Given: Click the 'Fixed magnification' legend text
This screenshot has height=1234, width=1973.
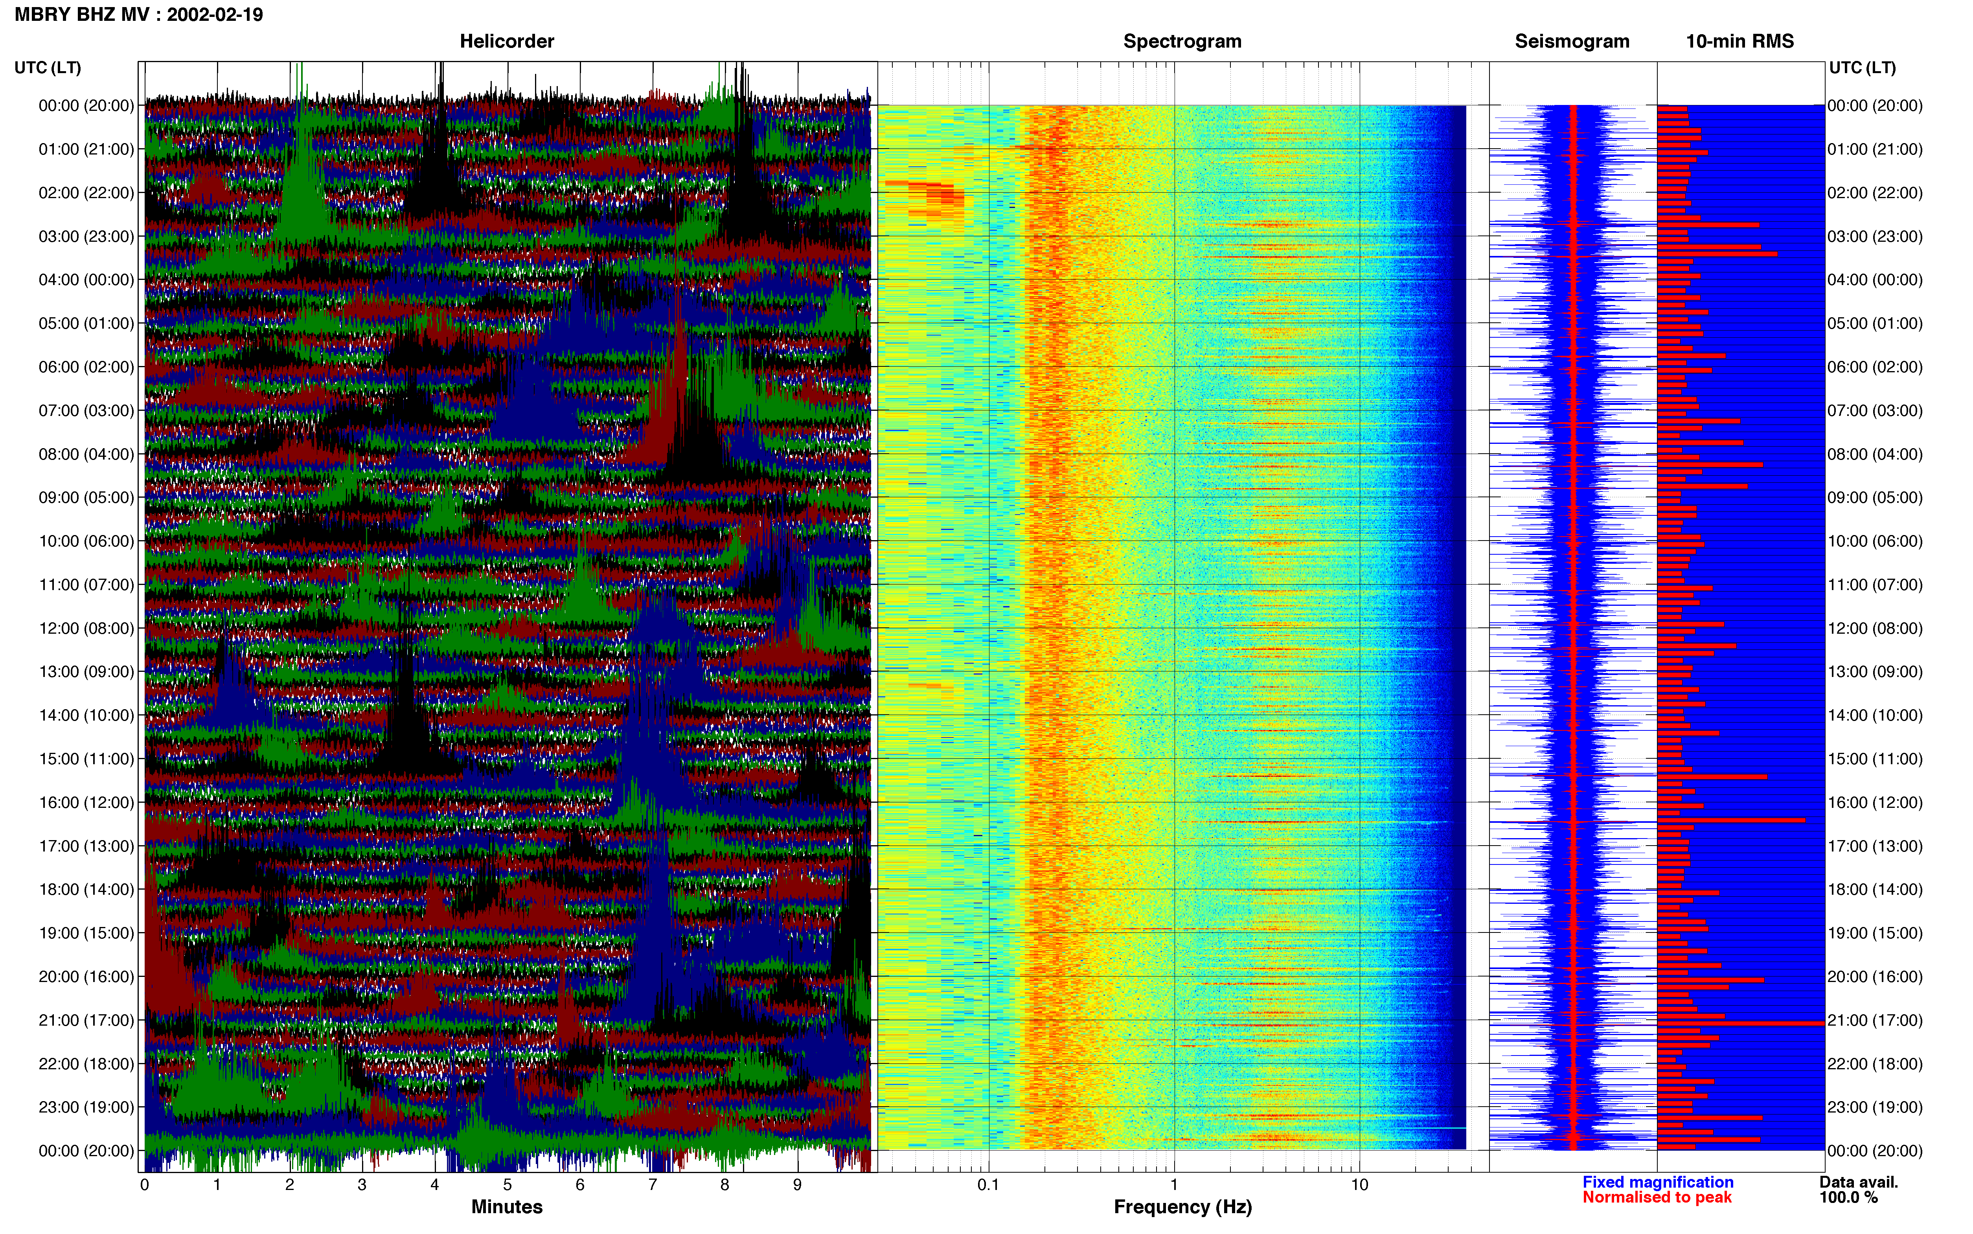Looking at the screenshot, I should point(1657,1183).
